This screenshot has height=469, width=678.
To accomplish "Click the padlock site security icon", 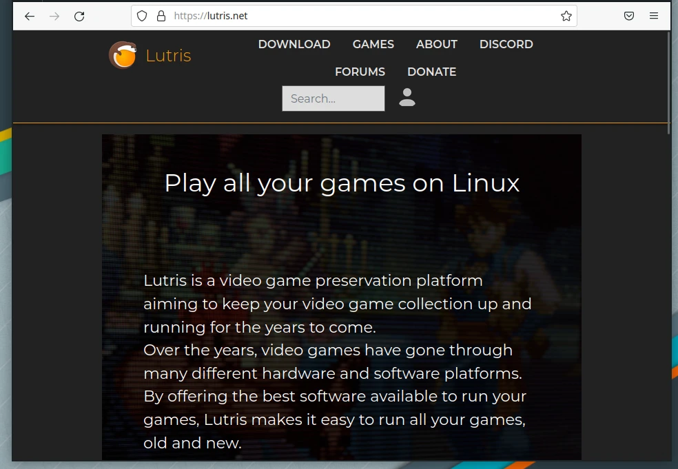I will coord(161,16).
